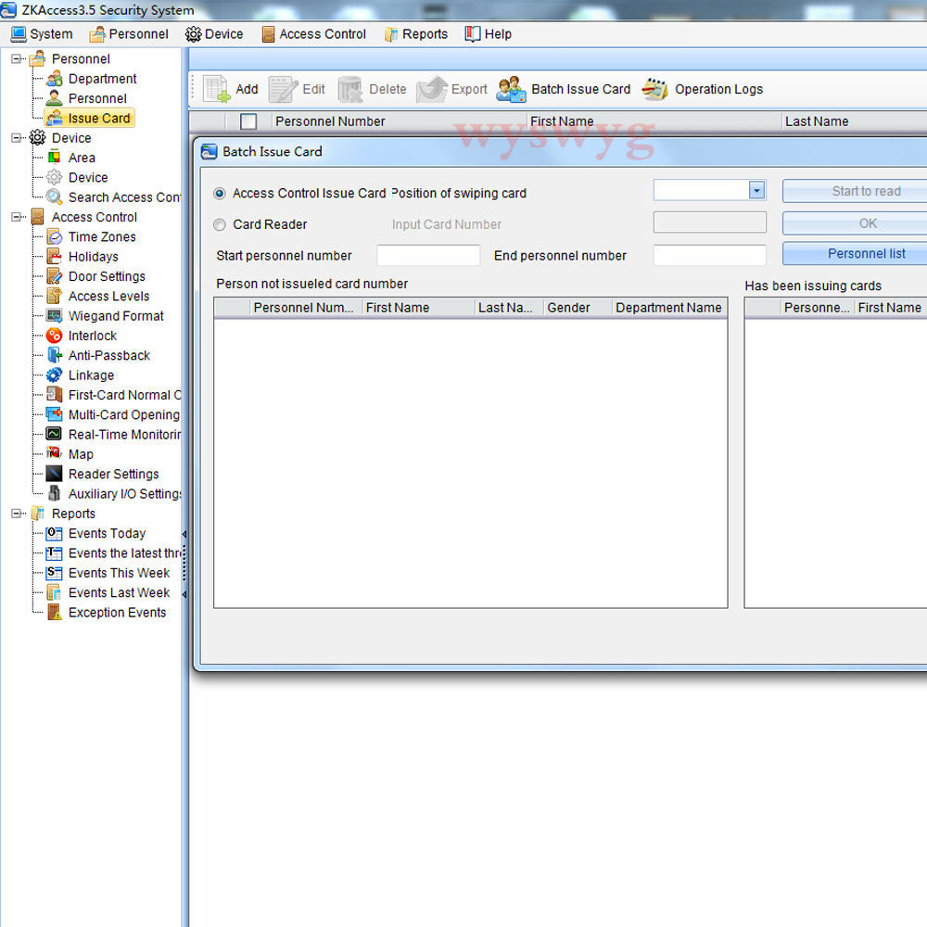This screenshot has height=927, width=927.
Task: Click the Start personnel number field
Action: (428, 256)
